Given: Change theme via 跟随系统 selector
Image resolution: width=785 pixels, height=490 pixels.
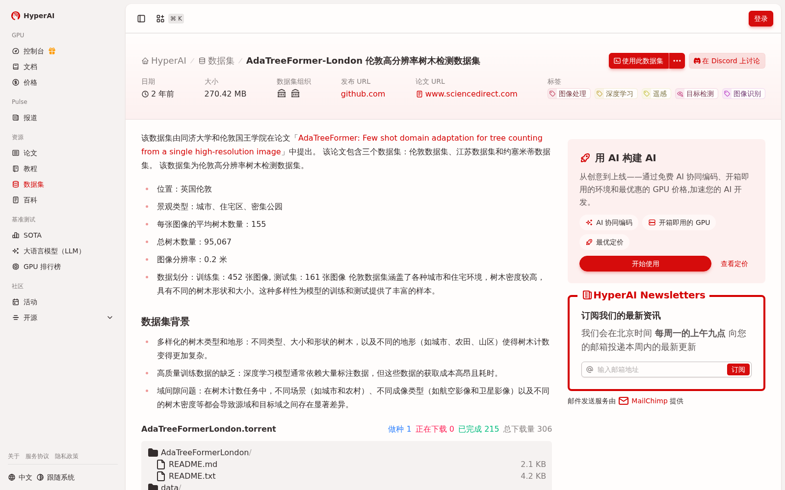Looking at the screenshot, I should pyautogui.click(x=55, y=477).
